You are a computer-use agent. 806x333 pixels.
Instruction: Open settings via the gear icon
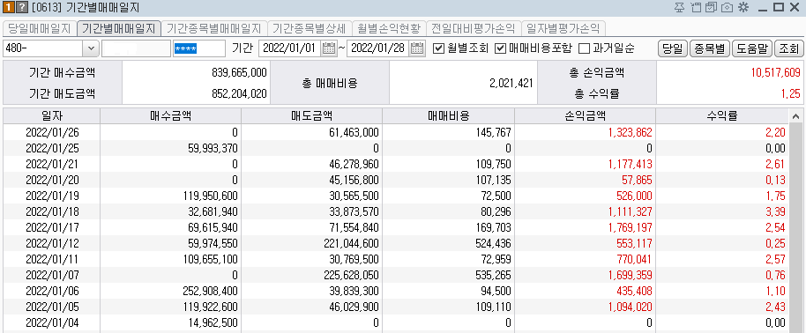pos(743,7)
